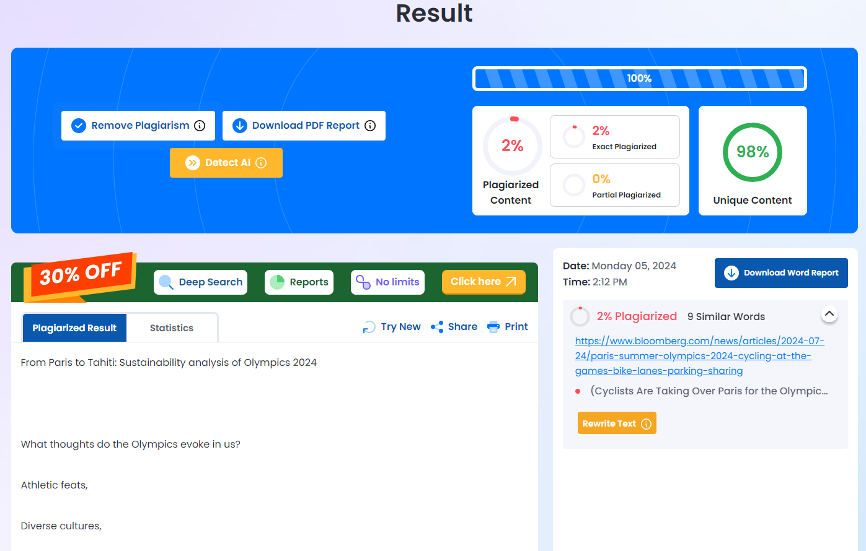Screen dimensions: 866x551
Task: Click the Try New refresh icon
Action: pyautogui.click(x=369, y=327)
